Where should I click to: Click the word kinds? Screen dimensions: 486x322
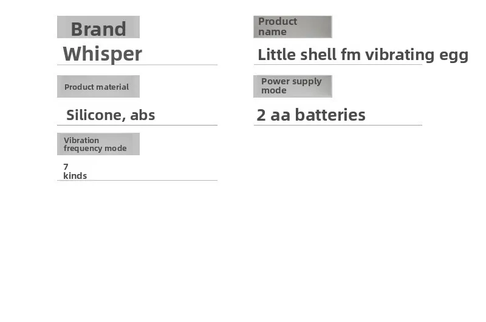pyautogui.click(x=75, y=176)
